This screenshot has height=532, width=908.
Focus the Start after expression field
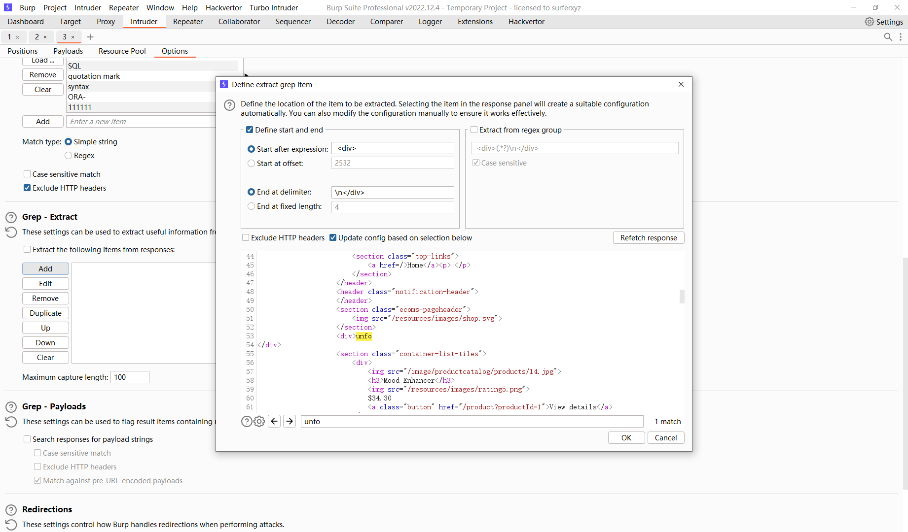[x=393, y=148]
